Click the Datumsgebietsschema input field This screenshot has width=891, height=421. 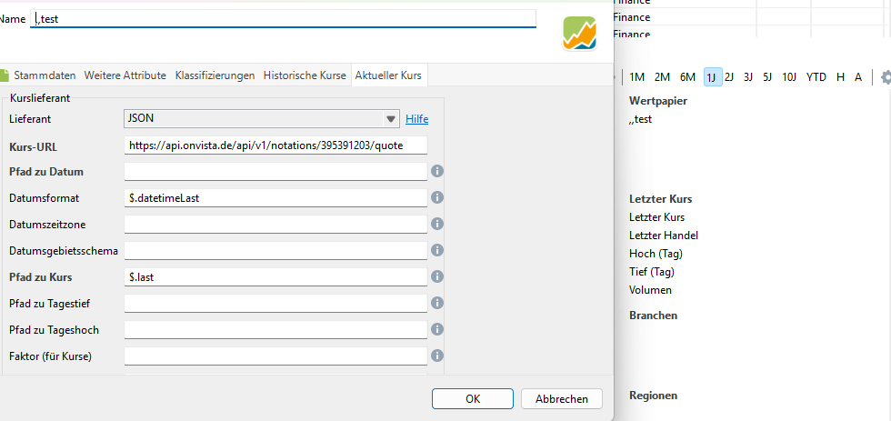[x=275, y=250]
